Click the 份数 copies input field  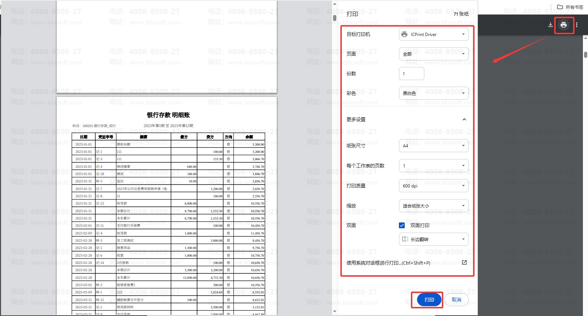[411, 74]
